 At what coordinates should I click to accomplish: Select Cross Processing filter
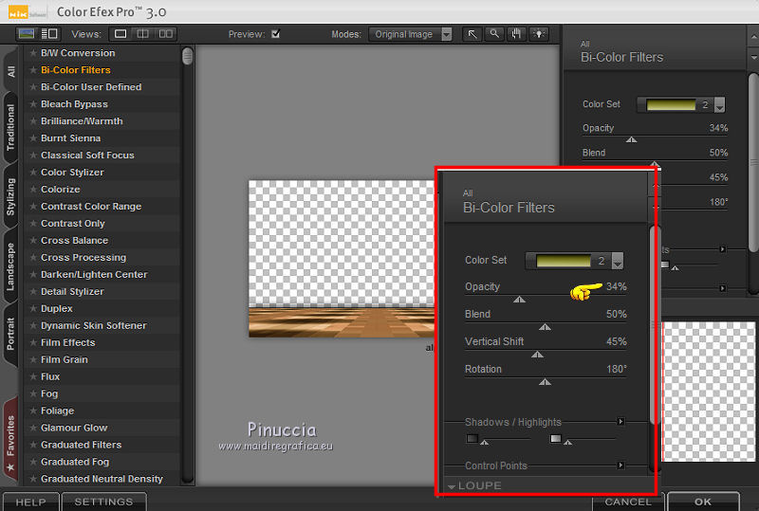point(83,258)
